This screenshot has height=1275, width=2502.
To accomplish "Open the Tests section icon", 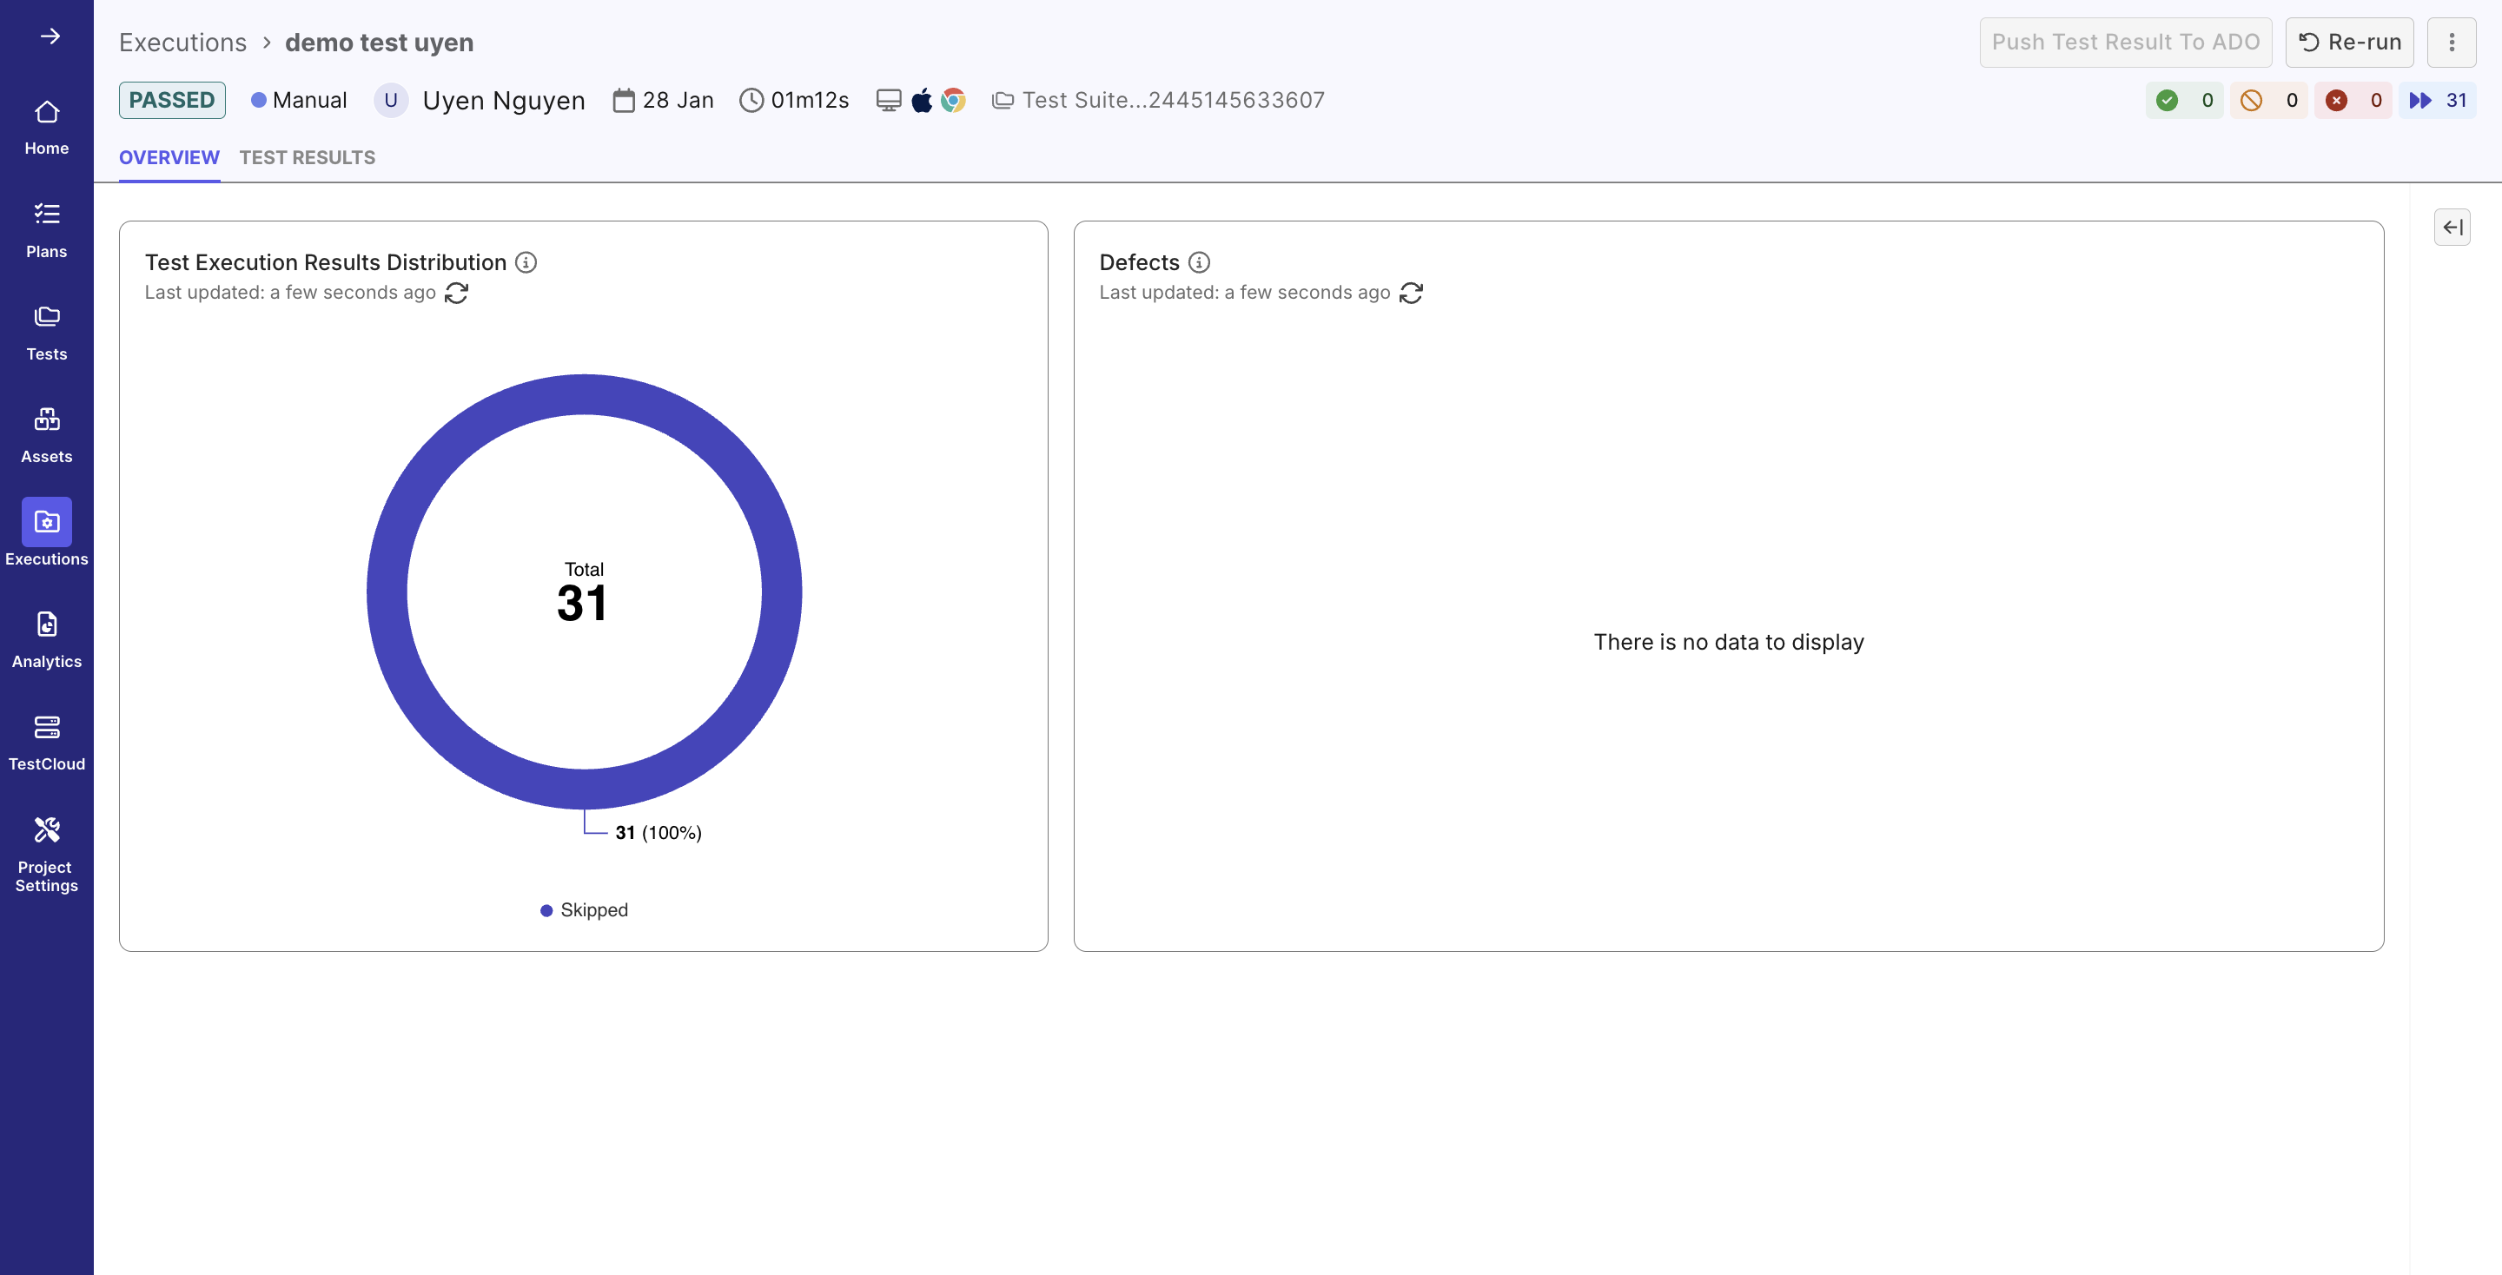I will [x=47, y=318].
